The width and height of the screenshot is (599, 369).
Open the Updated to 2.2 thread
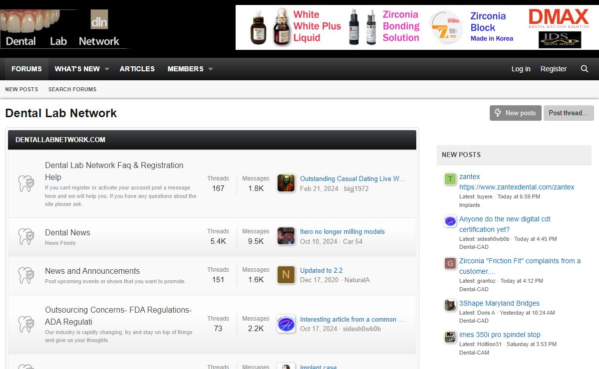(321, 270)
